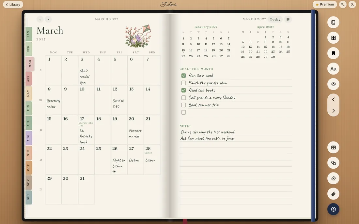Open the DEC month tab
The image size is (359, 224).
(29, 197)
